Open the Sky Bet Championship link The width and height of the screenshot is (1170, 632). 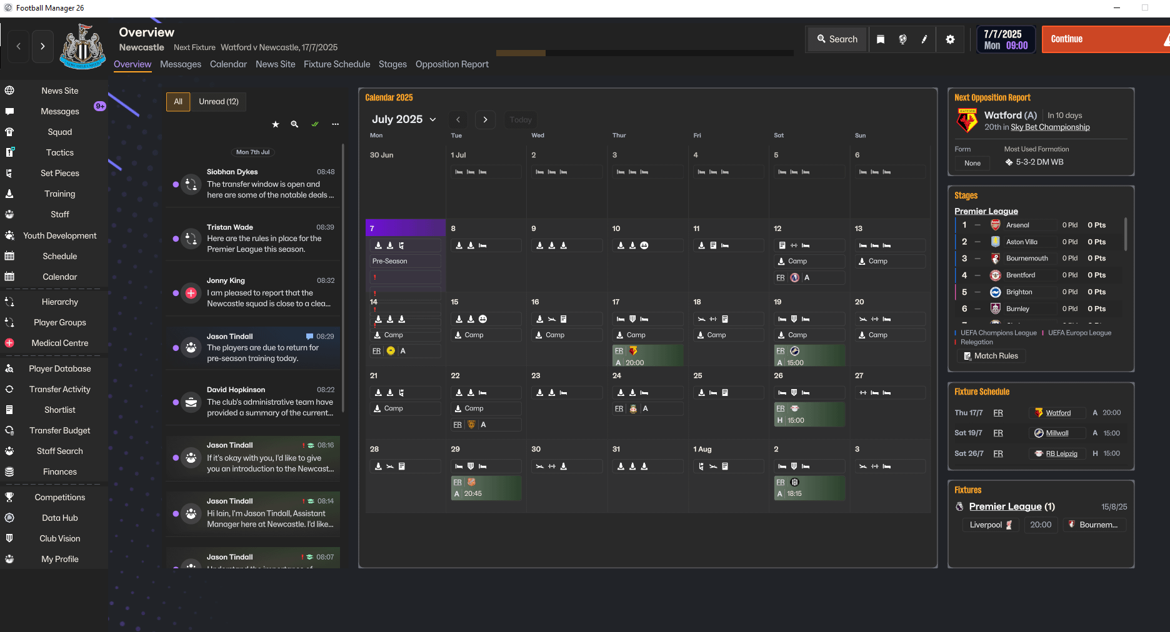(1050, 127)
